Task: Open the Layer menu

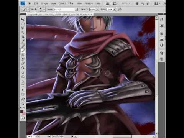Action: pos(53,3)
